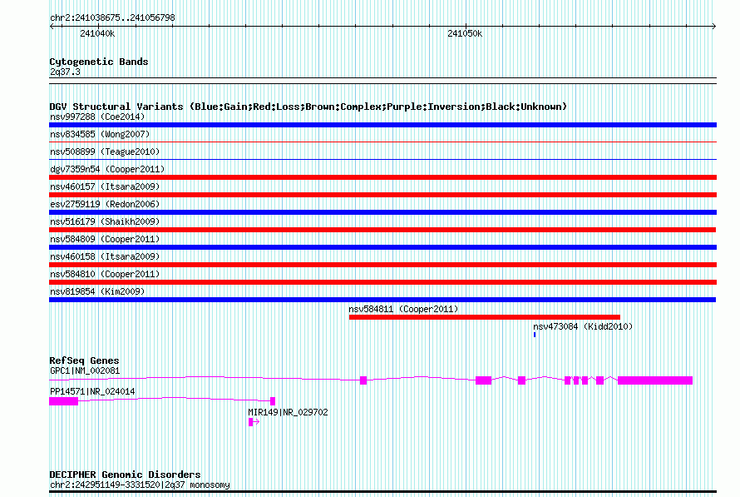Screen dimensions: 740x497
Task: Select the blue bar under nsv997288
Action: (382, 125)
